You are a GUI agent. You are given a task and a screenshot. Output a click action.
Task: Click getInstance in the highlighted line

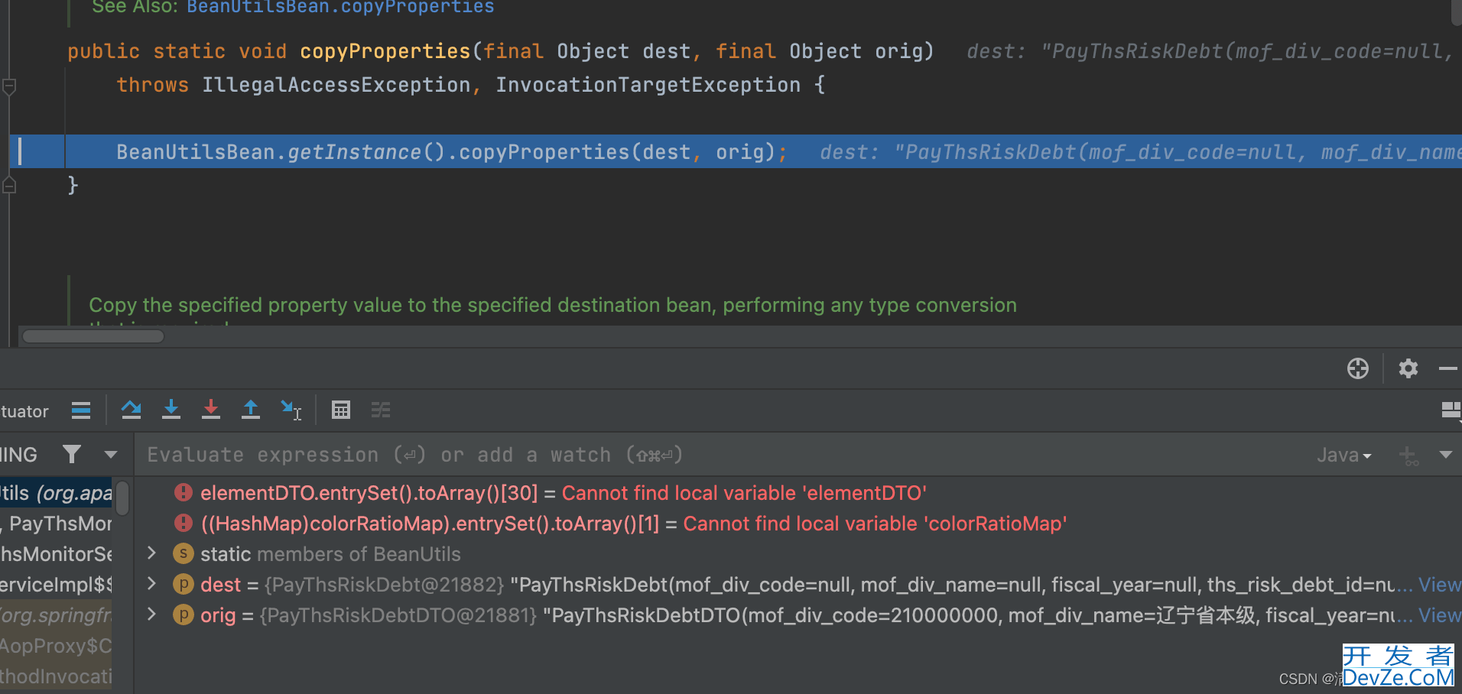click(x=355, y=152)
